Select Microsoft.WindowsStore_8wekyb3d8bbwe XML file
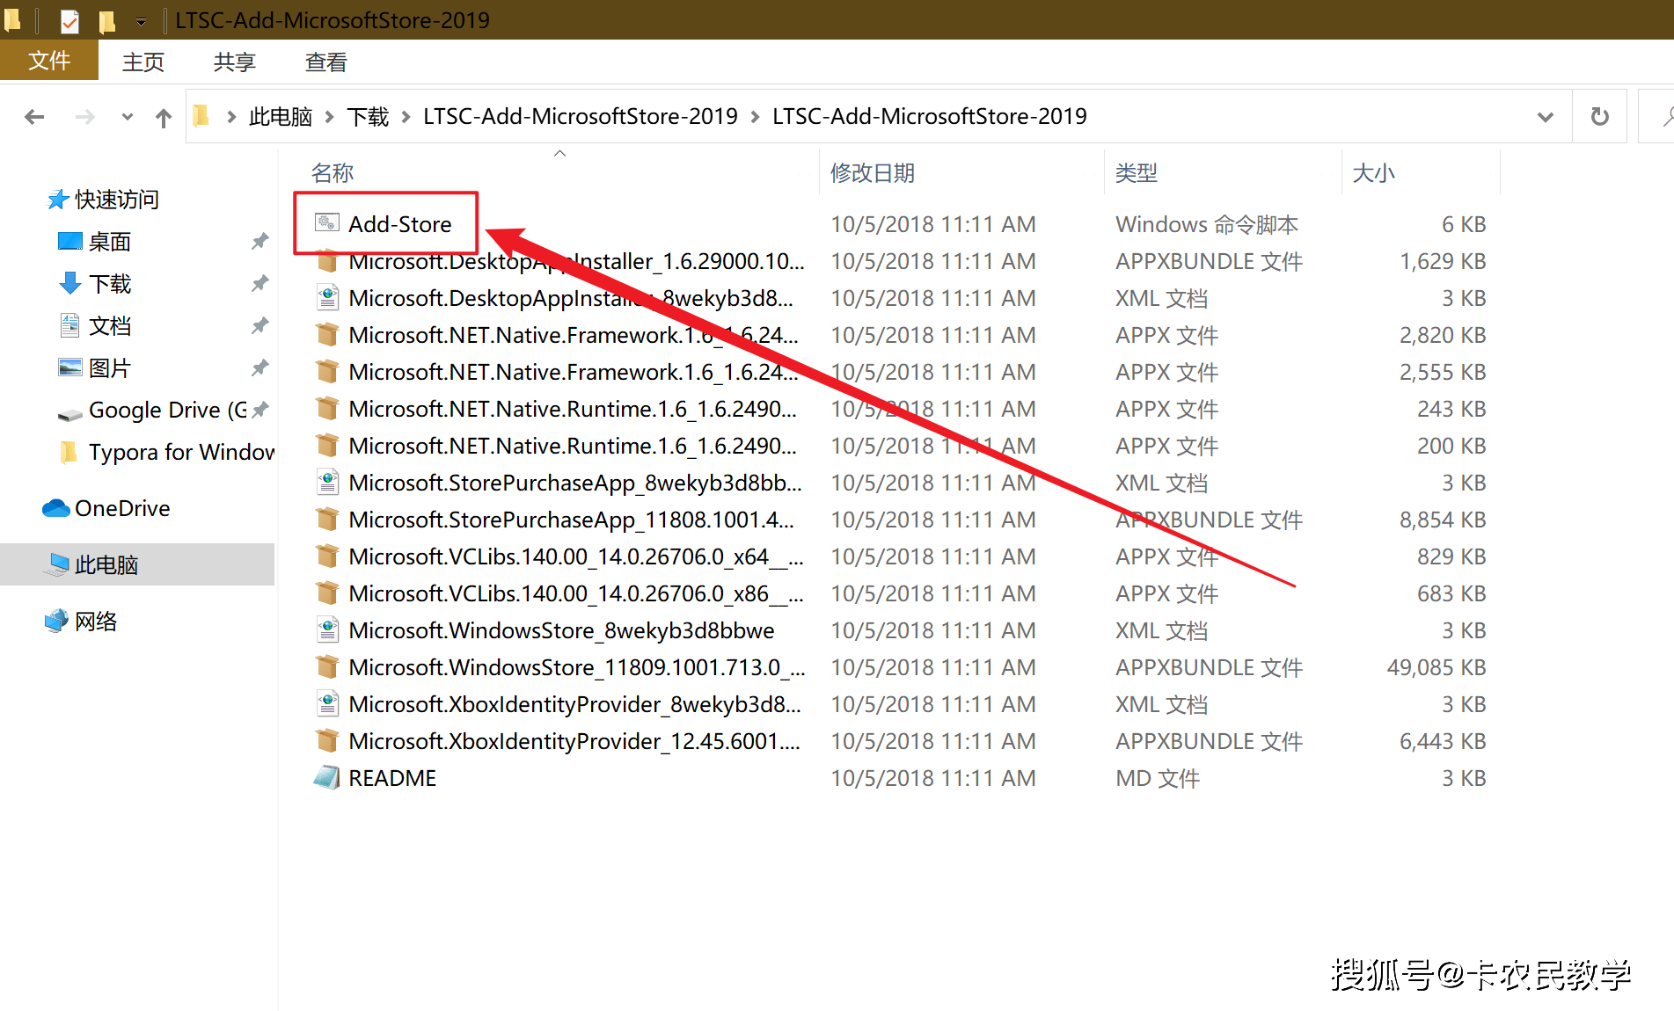 pyautogui.click(x=561, y=630)
